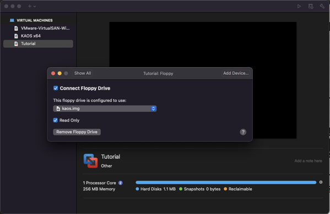
Task: Click the disk usage bar
Action: tap(226, 183)
